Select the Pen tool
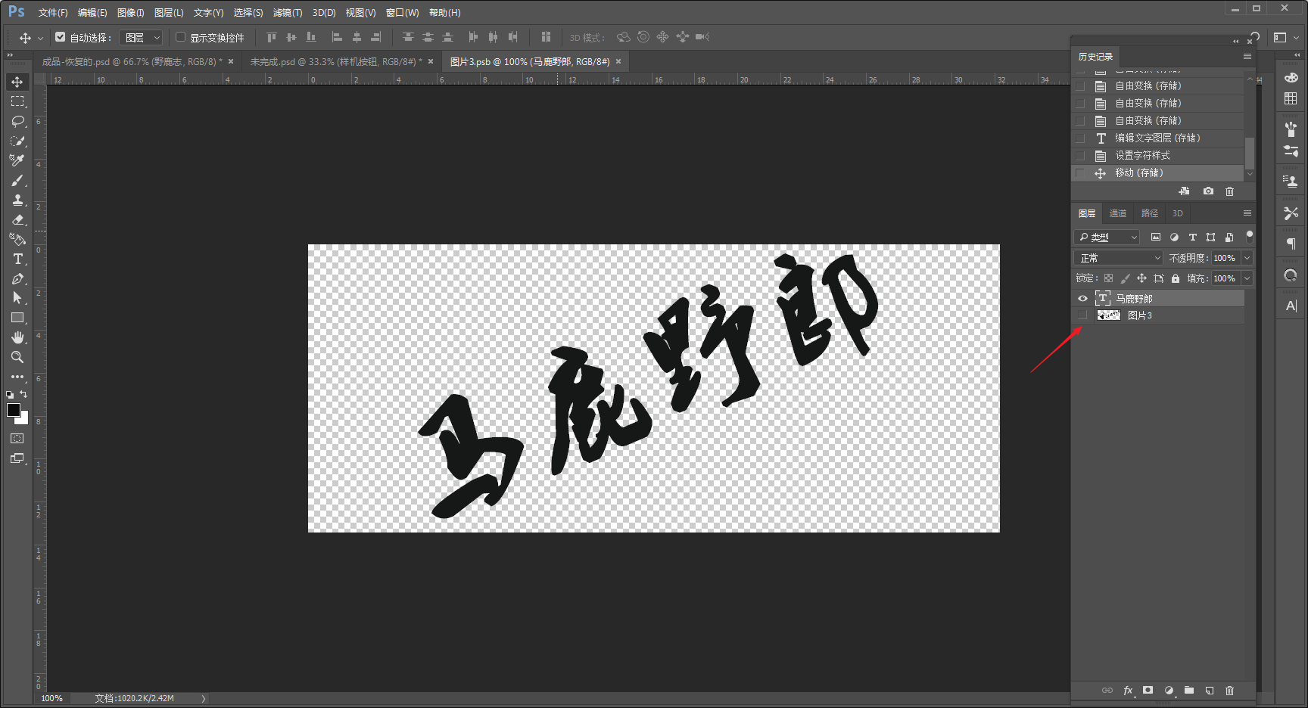Screen dimensions: 1308x708 click(x=17, y=278)
